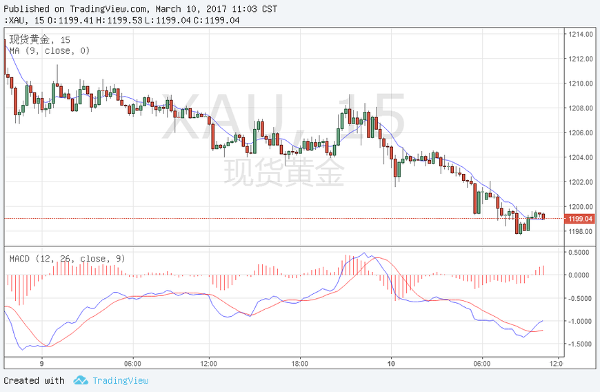This screenshot has height=392, width=600.
Task: Click the 1200.00 price axis label
Action: [x=581, y=207]
